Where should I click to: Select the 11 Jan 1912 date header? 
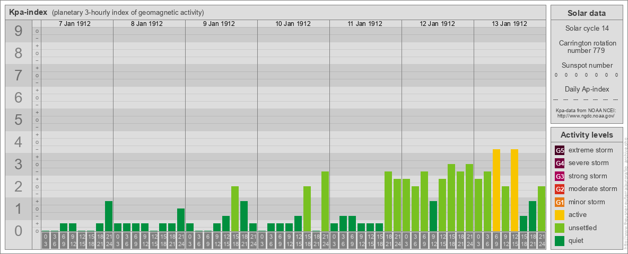pyautogui.click(x=365, y=24)
